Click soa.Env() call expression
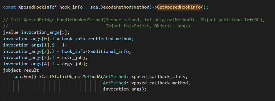This screenshot has width=275, height=101. [25, 77]
